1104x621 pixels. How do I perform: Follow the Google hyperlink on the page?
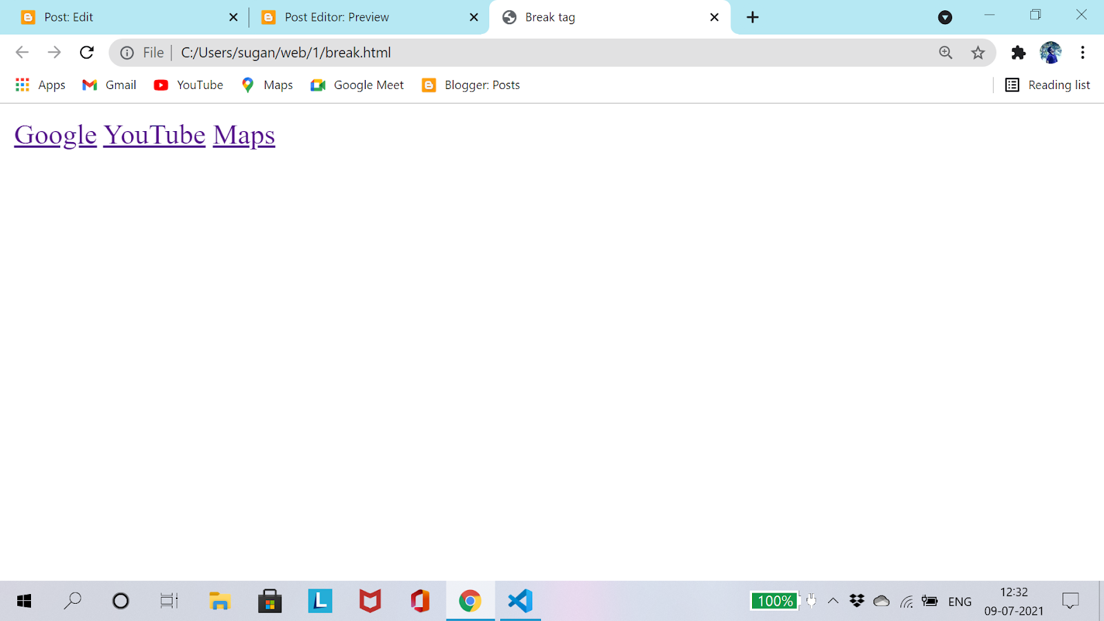click(55, 135)
